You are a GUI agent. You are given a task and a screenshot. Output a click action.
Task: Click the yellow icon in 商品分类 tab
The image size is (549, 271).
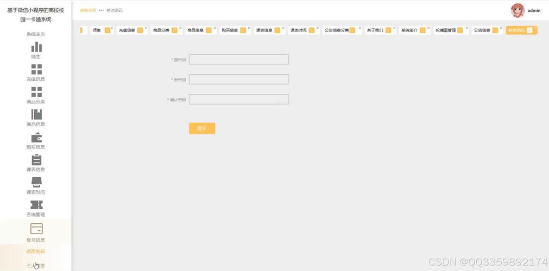[x=174, y=30]
